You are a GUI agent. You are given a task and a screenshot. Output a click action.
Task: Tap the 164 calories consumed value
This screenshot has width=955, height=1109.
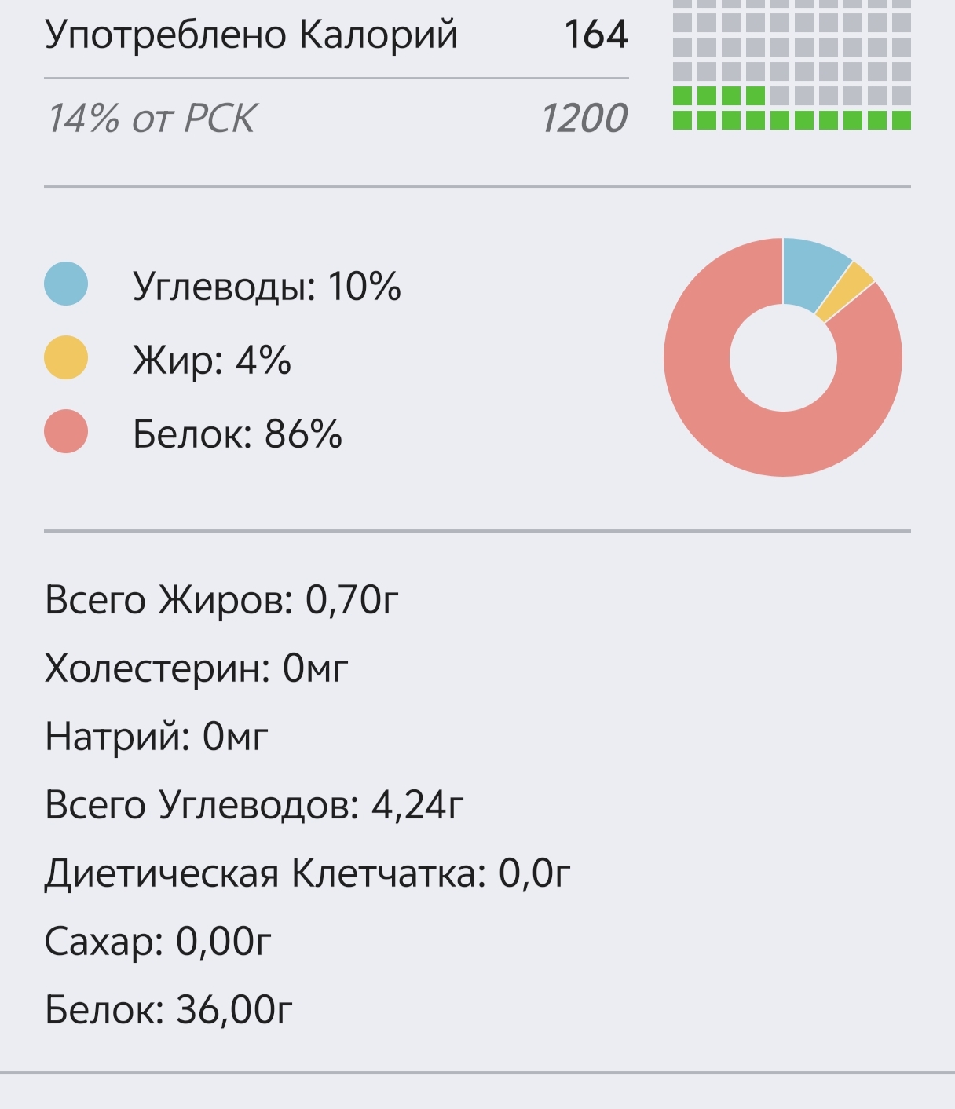(x=596, y=35)
